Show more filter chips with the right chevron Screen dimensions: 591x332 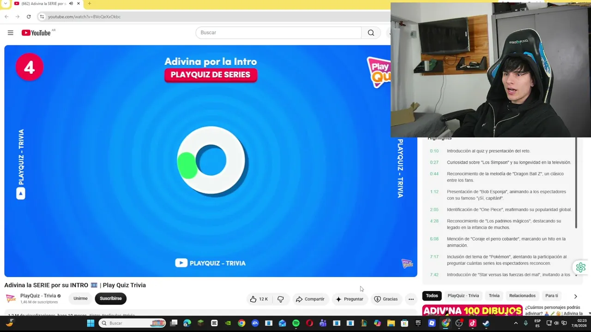click(x=575, y=296)
